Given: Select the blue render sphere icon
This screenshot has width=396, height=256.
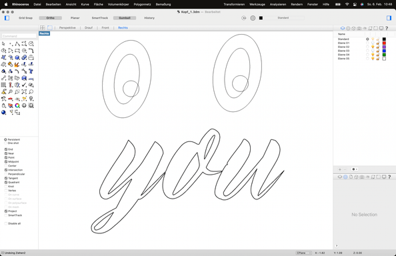Looking at the screenshot, I should 3,113.
